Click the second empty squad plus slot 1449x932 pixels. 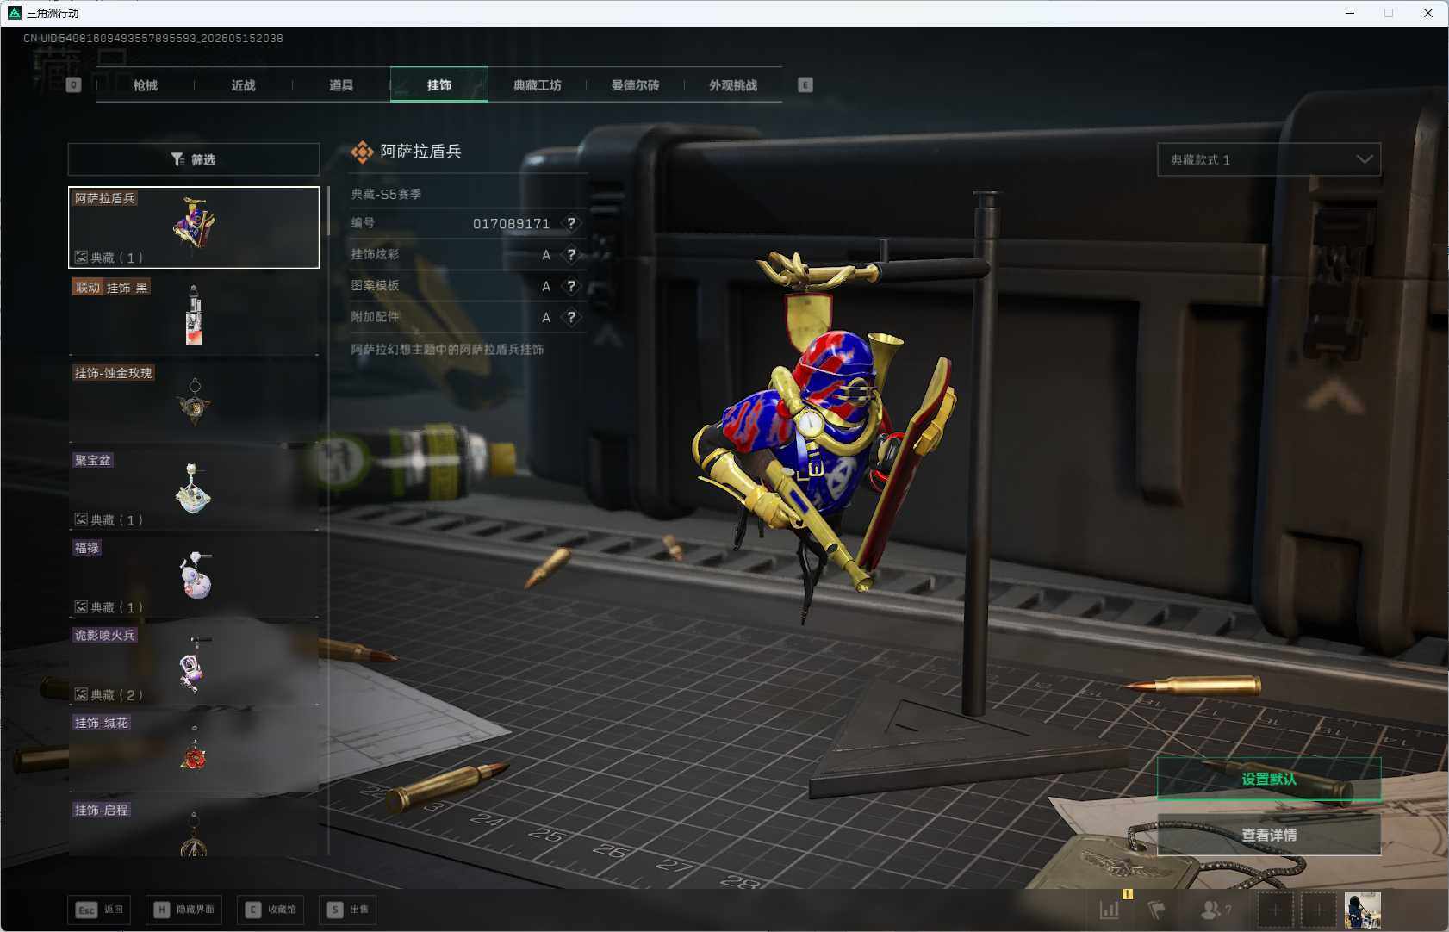click(x=1319, y=910)
